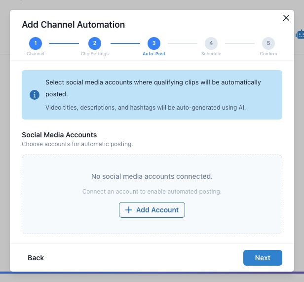Go to step 1 Channel
304x282 pixels.
36,43
